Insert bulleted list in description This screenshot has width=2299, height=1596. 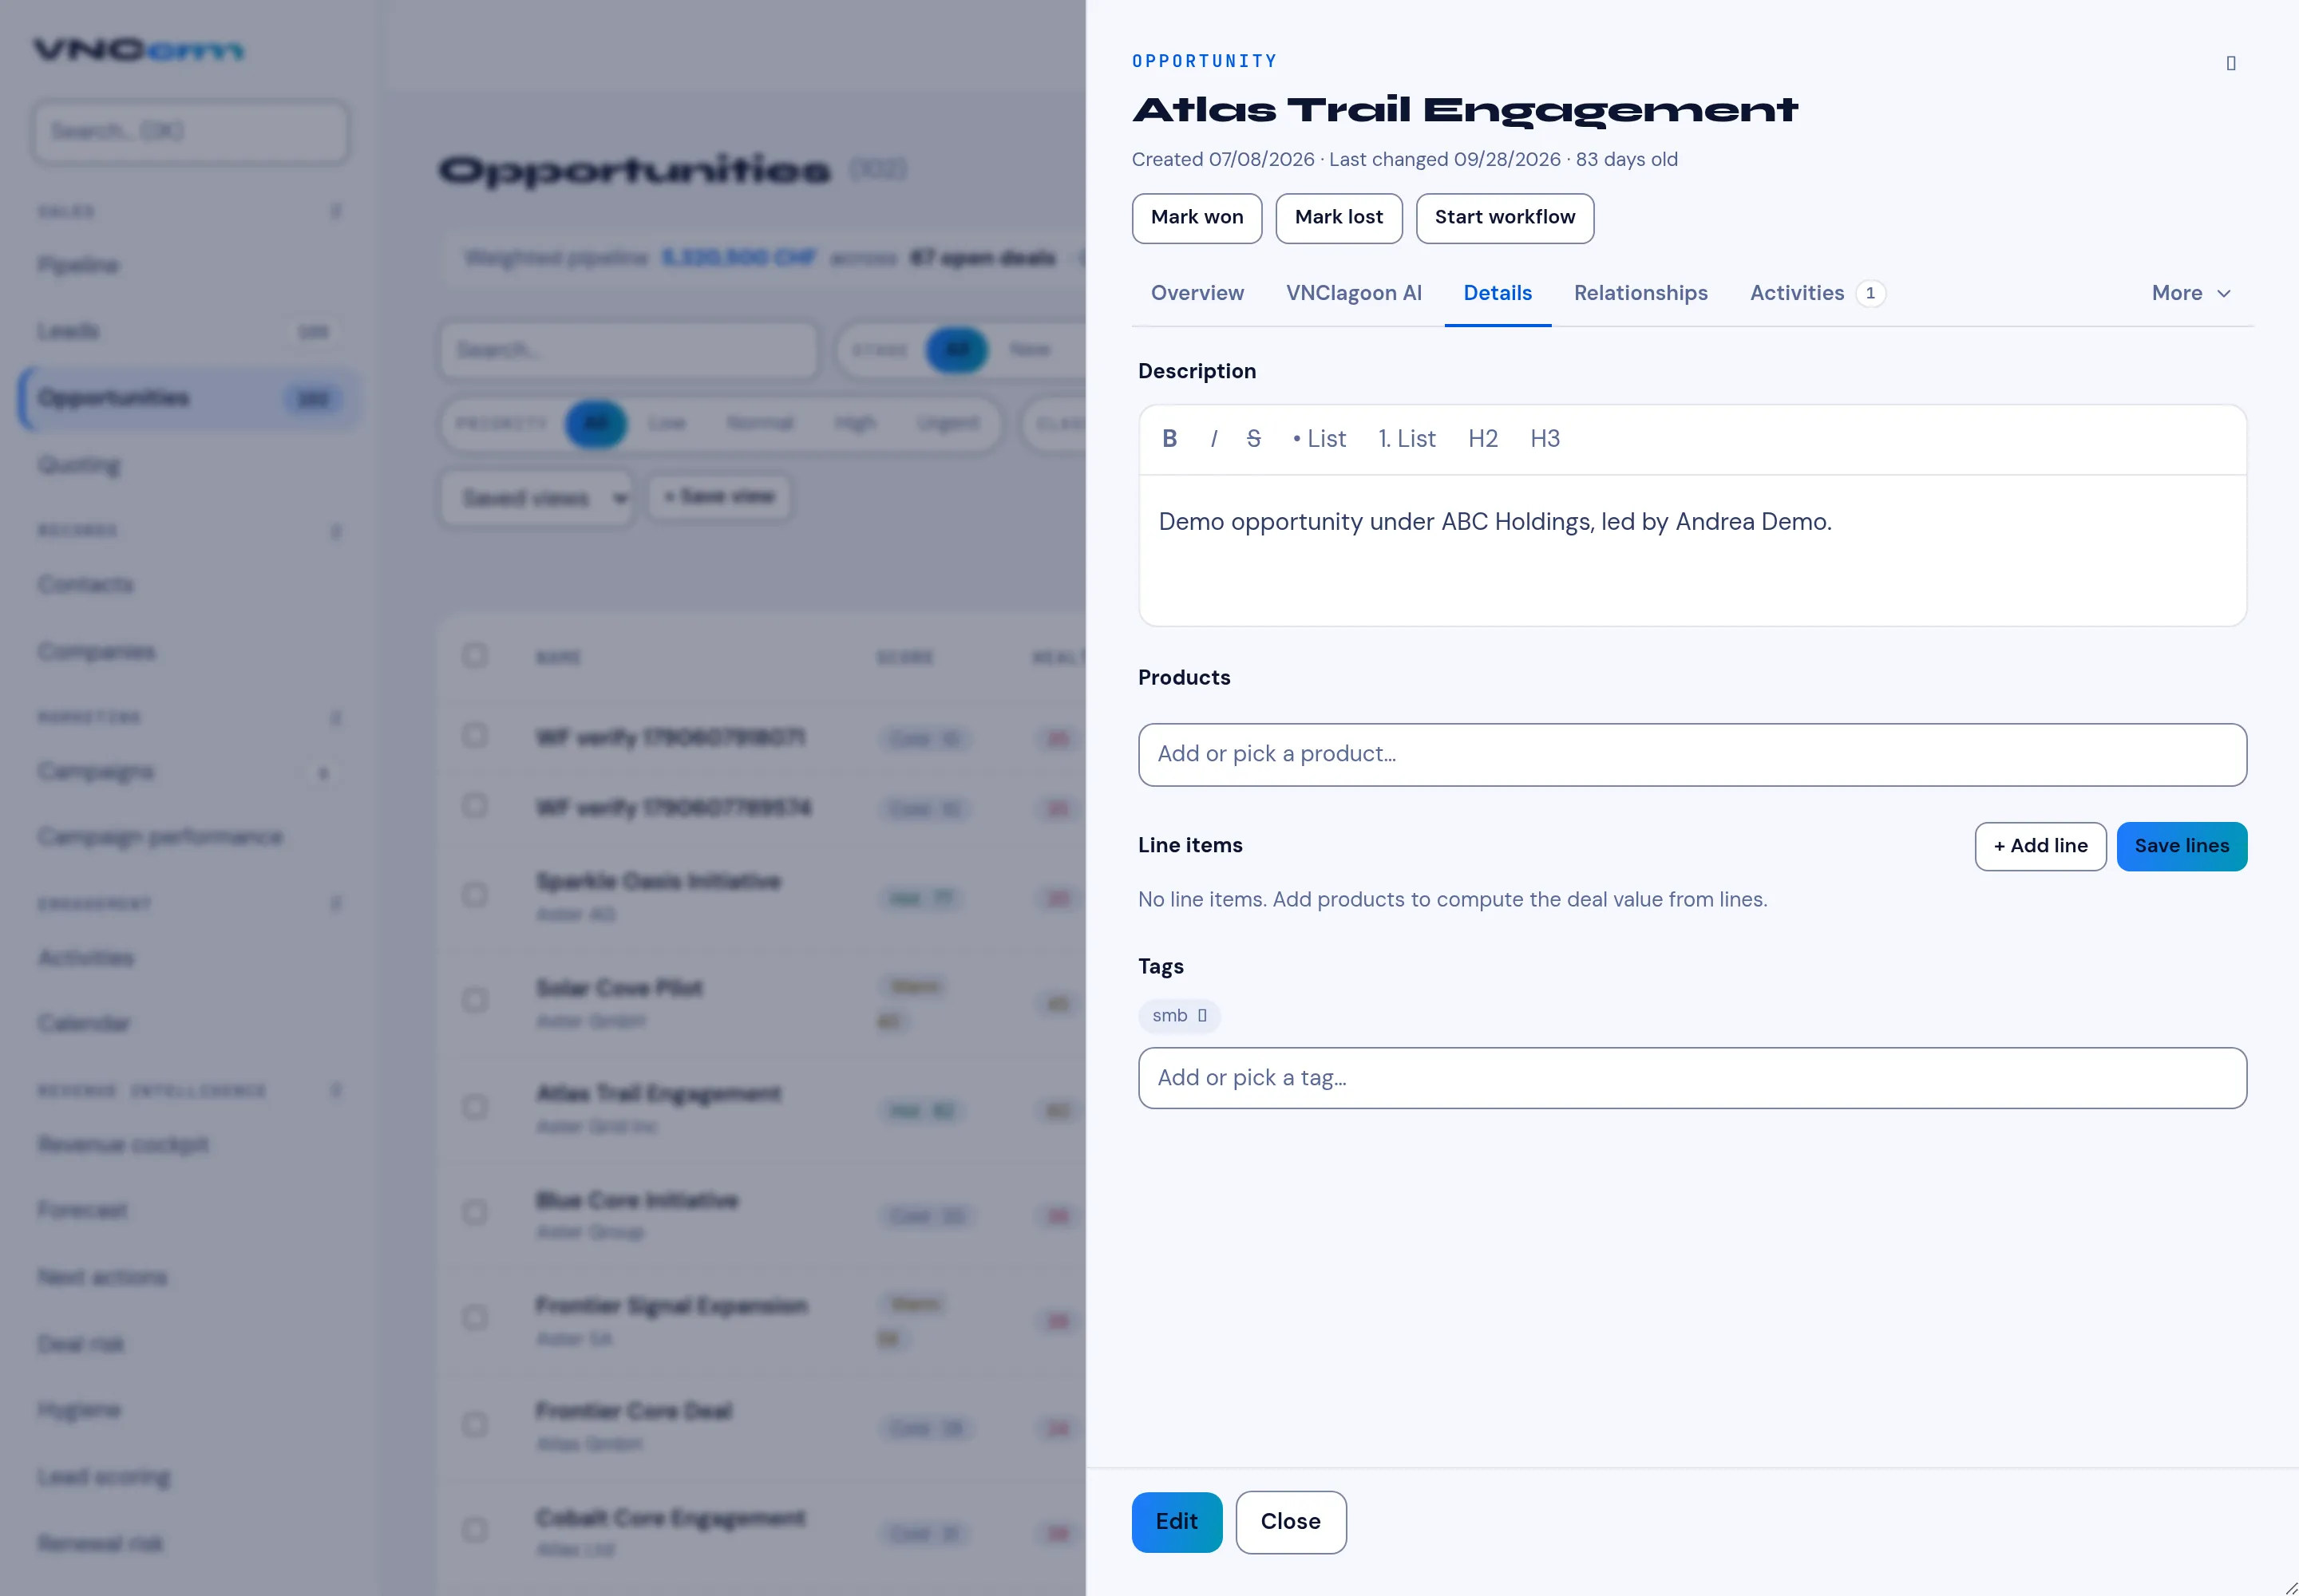pos(1319,439)
